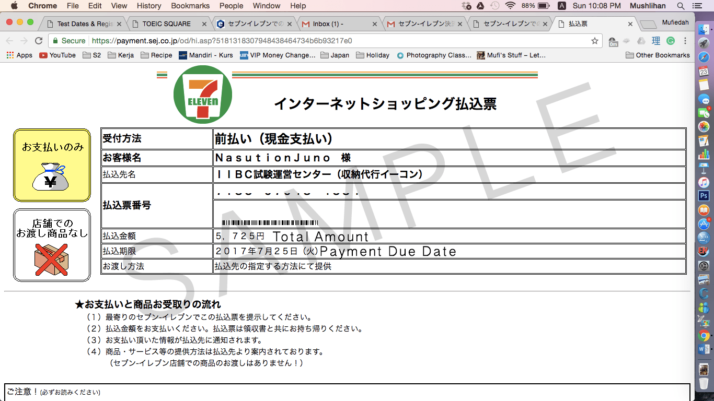Close the Test Dates & Regis tab
This screenshot has width=714, height=401.
[119, 24]
